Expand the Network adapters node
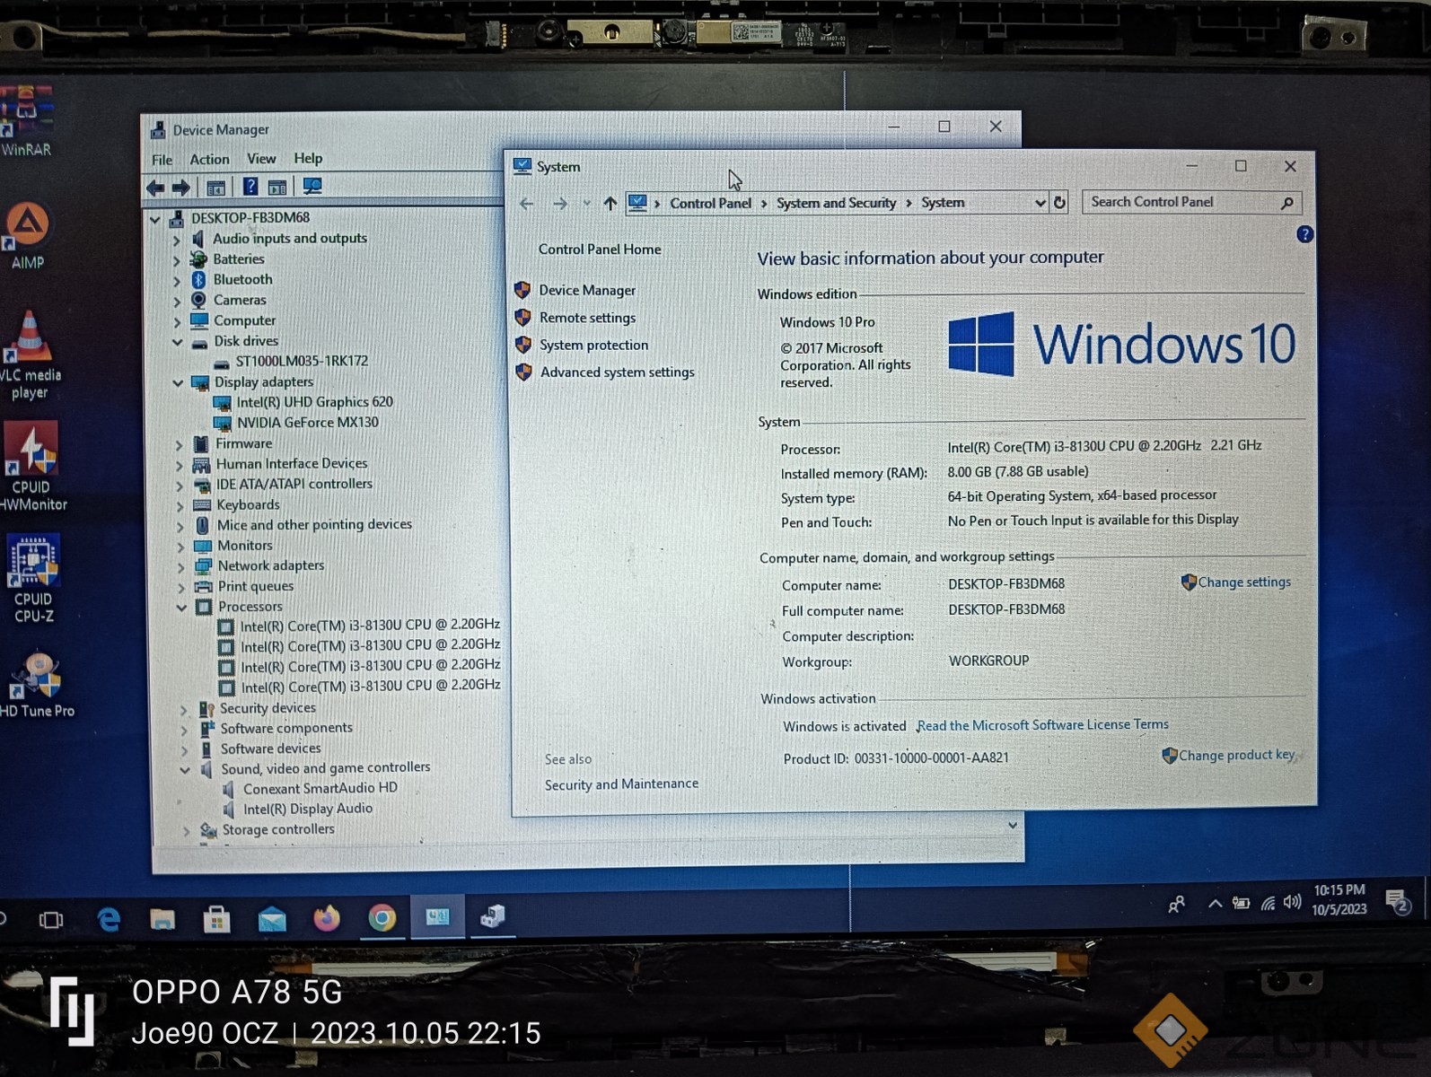The image size is (1431, 1077). click(181, 567)
